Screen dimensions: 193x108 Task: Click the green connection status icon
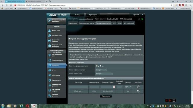tap(142, 19)
